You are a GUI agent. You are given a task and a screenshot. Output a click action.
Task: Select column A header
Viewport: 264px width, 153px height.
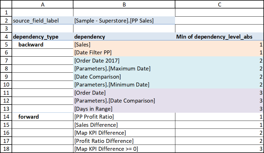pyautogui.click(x=43, y=4)
